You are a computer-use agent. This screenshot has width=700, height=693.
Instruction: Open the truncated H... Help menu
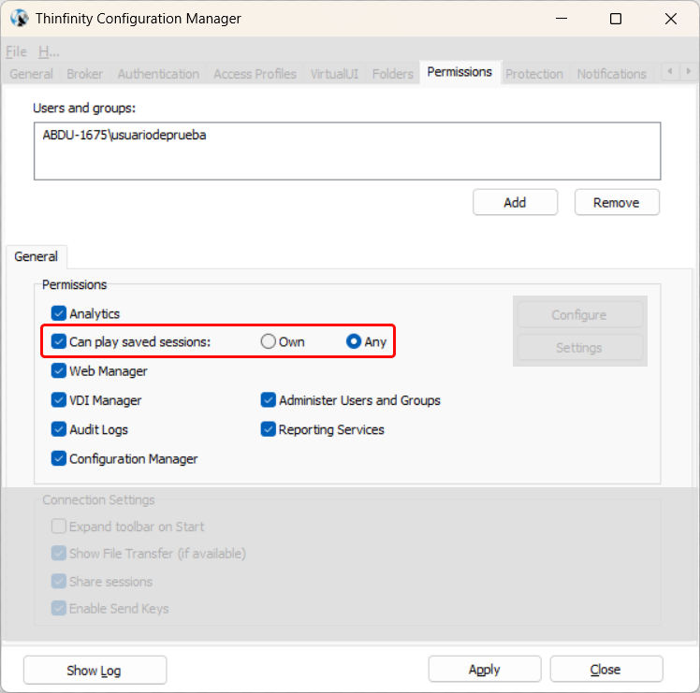[x=49, y=51]
